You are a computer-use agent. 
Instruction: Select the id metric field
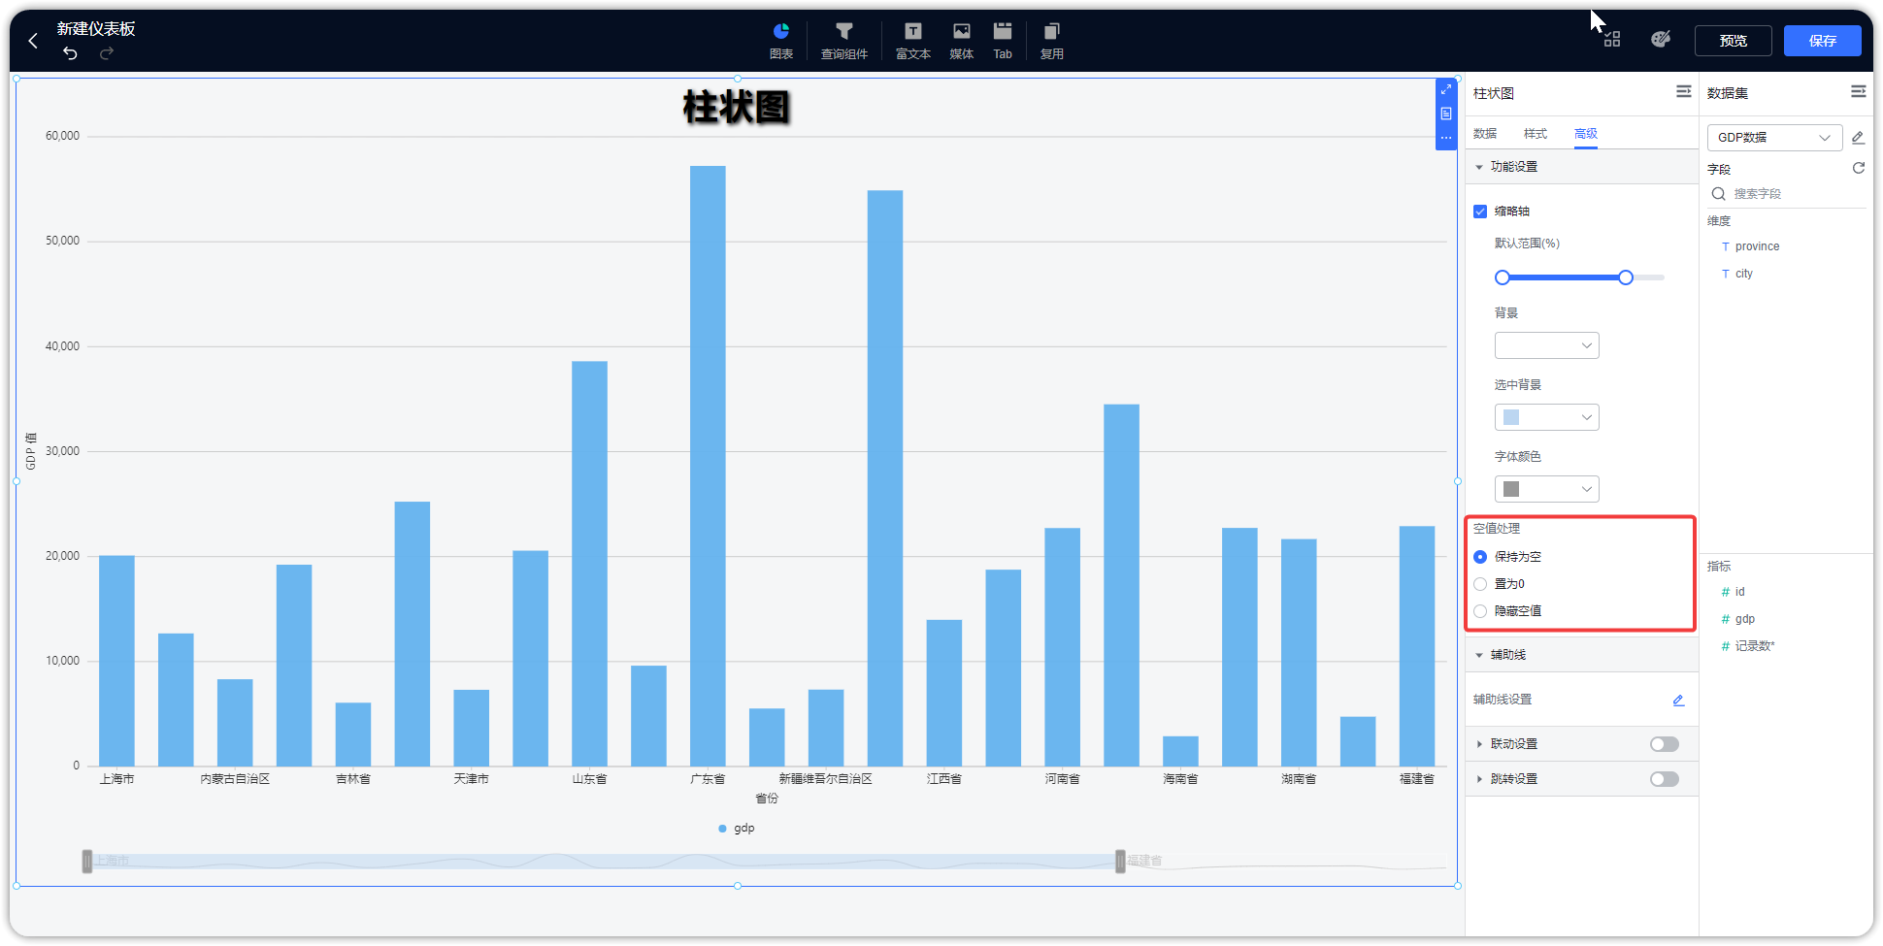pyautogui.click(x=1739, y=592)
